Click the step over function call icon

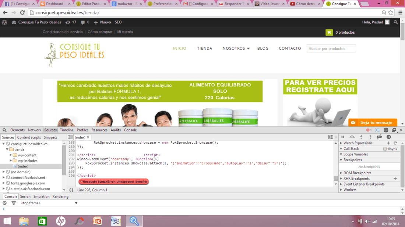(352, 137)
